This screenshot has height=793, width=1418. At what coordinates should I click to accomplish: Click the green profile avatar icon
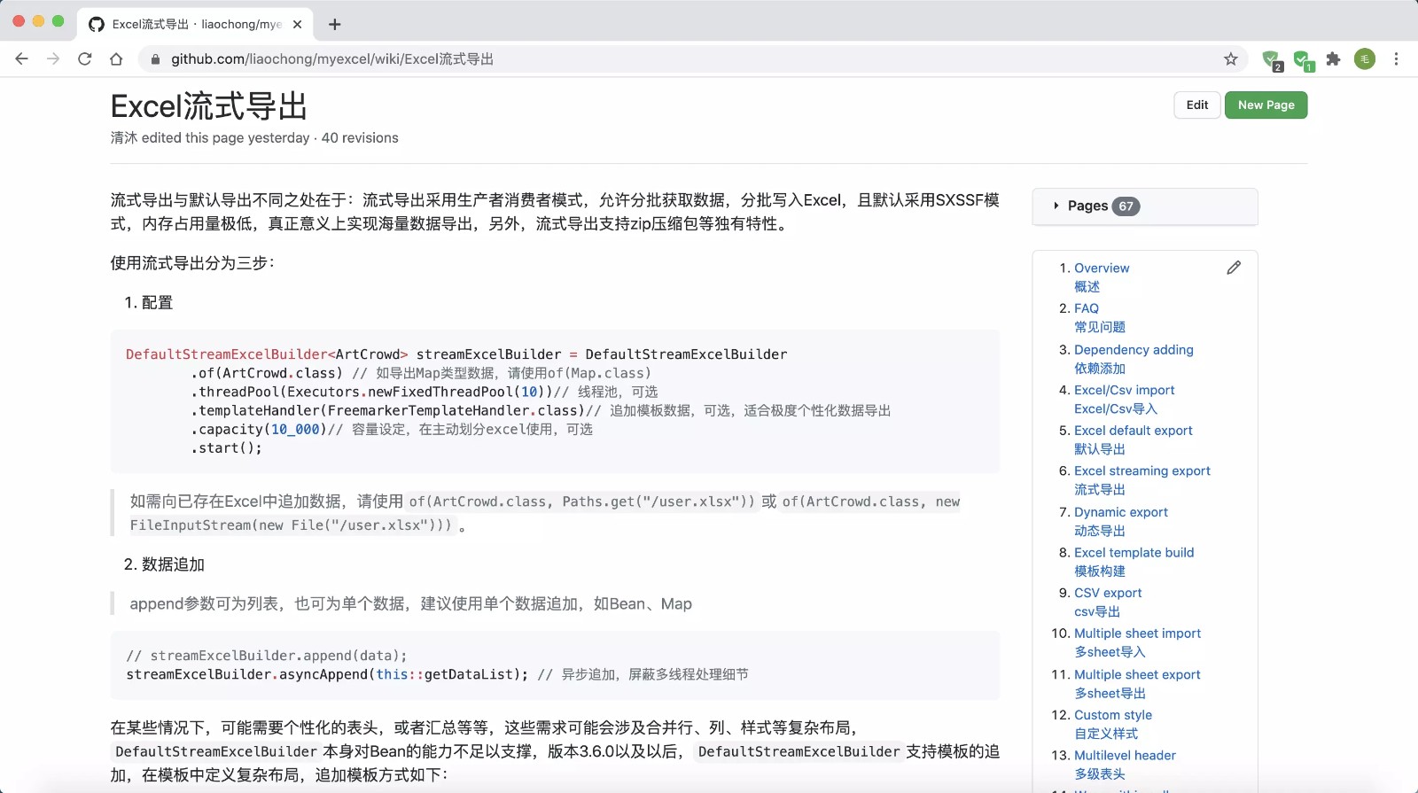(1365, 59)
